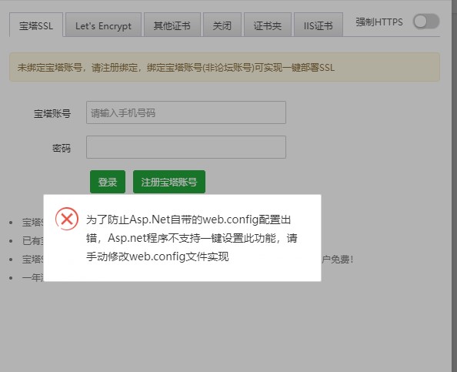Viewport: 457px width, 372px height.
Task: Open the 关闭 tab
Action: coord(222,25)
